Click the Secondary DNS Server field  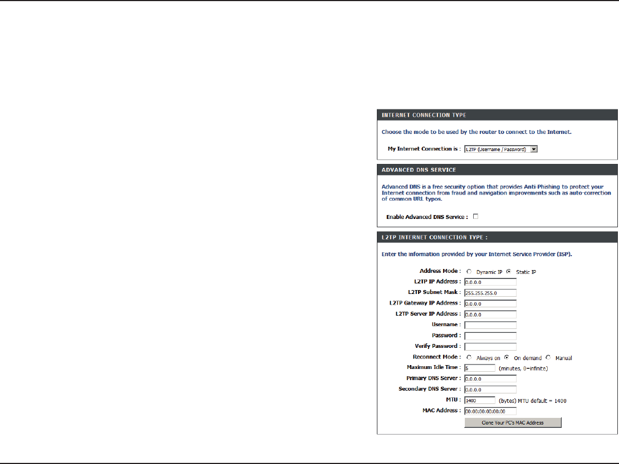pos(490,390)
